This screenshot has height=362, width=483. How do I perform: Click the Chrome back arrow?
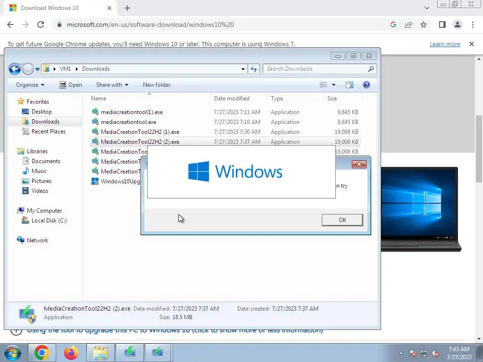[10, 25]
